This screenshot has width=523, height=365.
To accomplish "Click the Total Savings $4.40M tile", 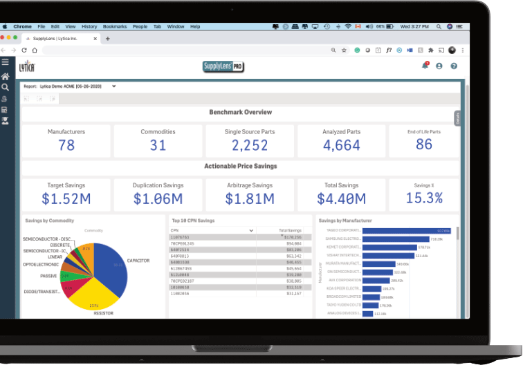I will tap(341, 195).
